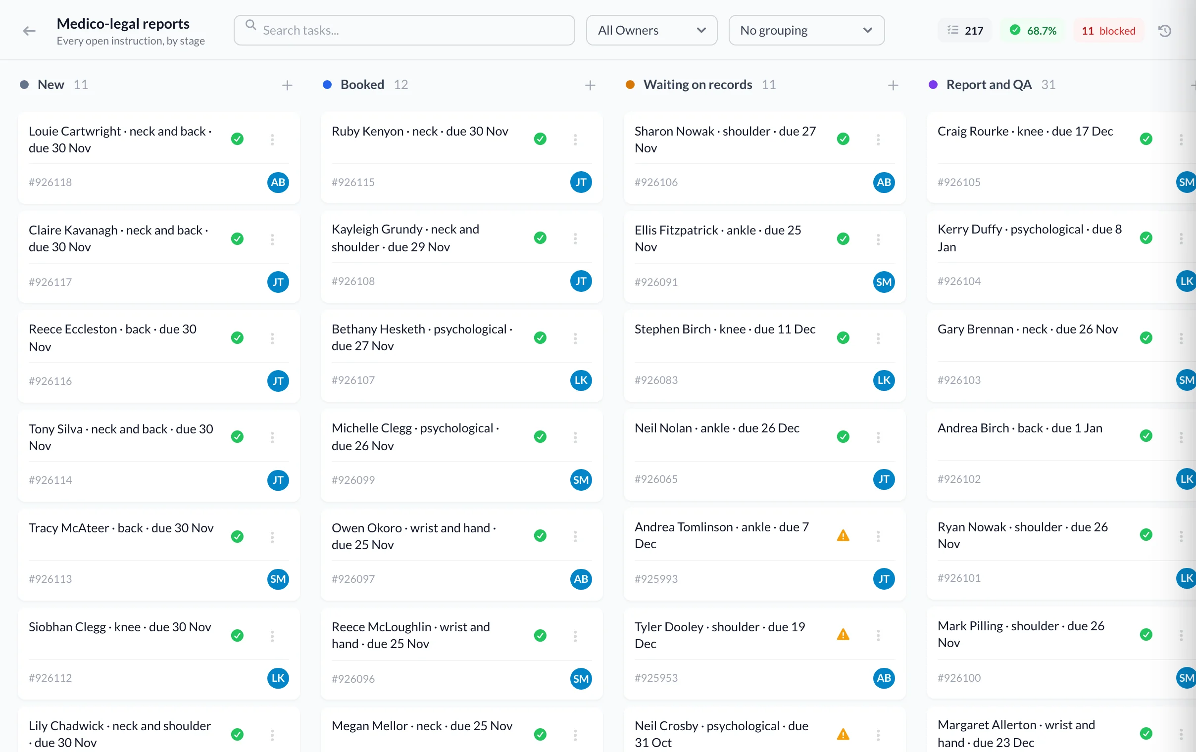Go back using the left arrow icon
The height and width of the screenshot is (752, 1196).
[29, 31]
